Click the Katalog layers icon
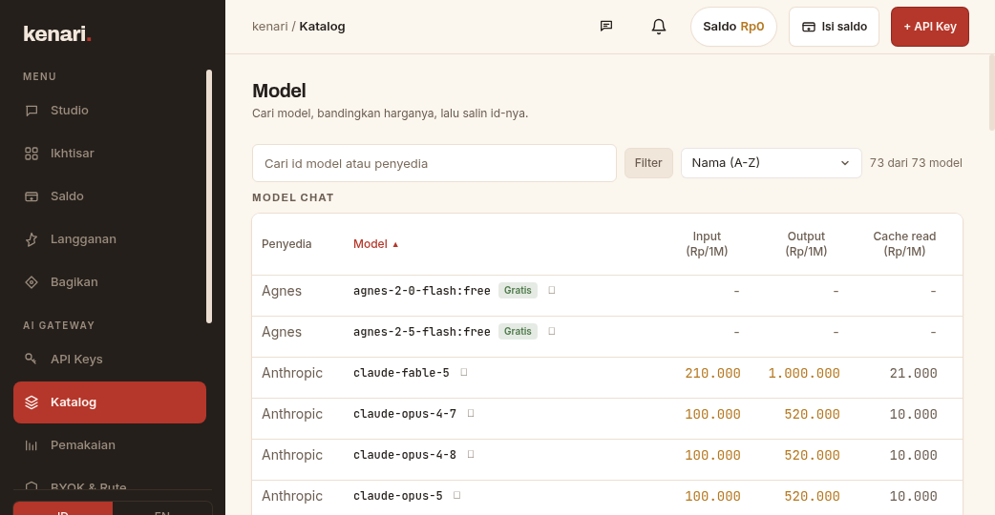The width and height of the screenshot is (995, 515). pos(32,402)
